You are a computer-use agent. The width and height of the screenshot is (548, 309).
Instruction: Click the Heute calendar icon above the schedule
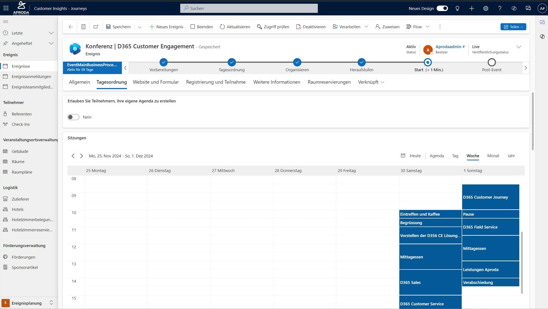point(403,156)
